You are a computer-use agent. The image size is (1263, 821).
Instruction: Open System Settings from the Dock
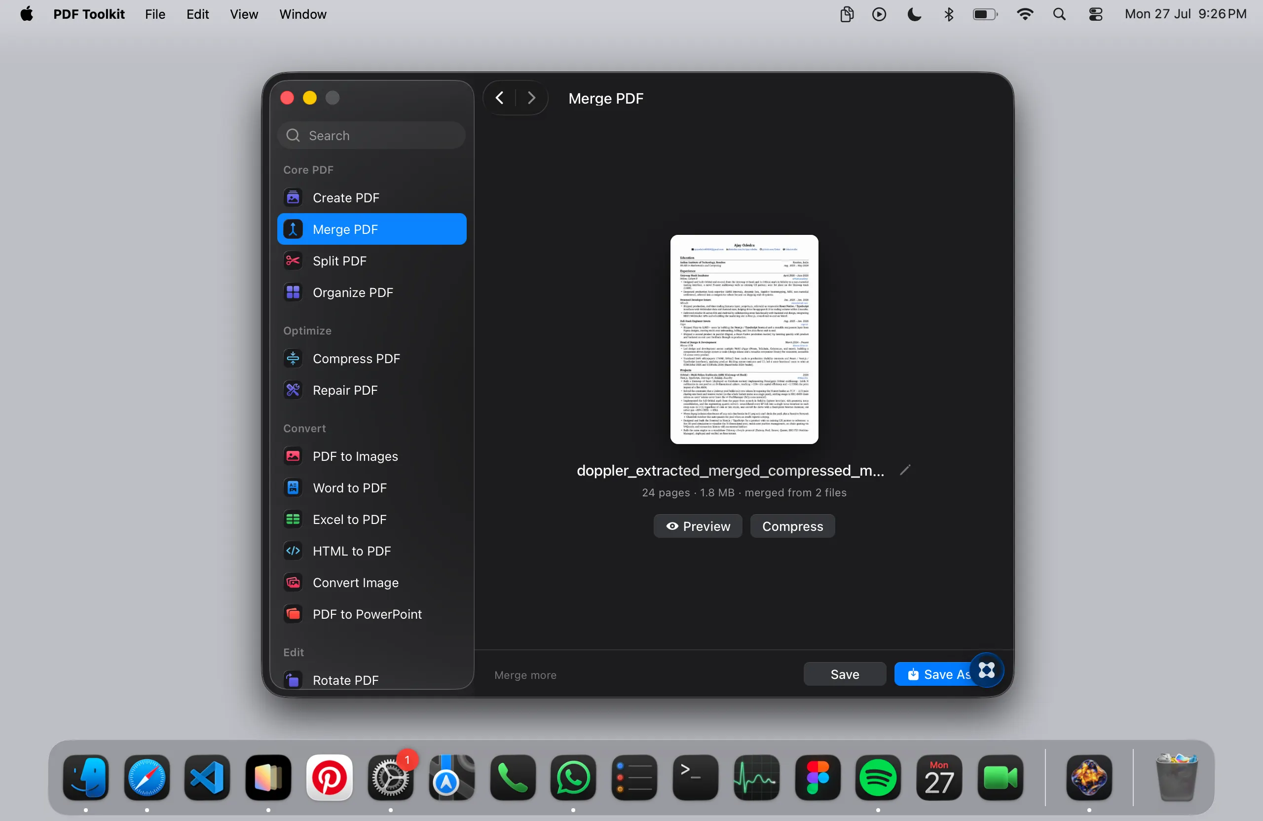tap(391, 778)
